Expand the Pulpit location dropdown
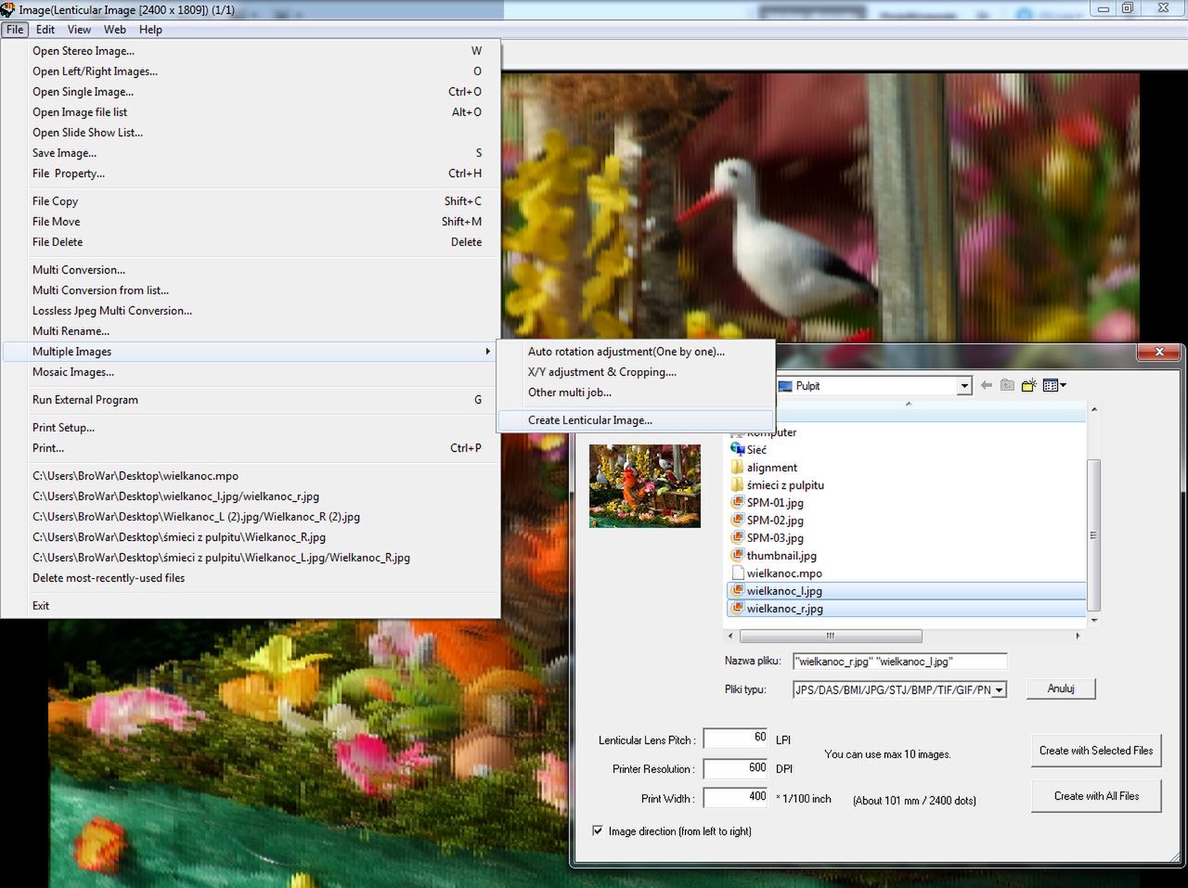This screenshot has width=1188, height=888. point(964,386)
